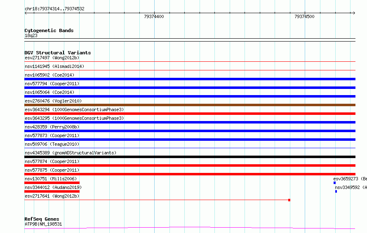Select the blue bar under nsv577873
Viewport: 367px width, 233px height.
click(190, 140)
